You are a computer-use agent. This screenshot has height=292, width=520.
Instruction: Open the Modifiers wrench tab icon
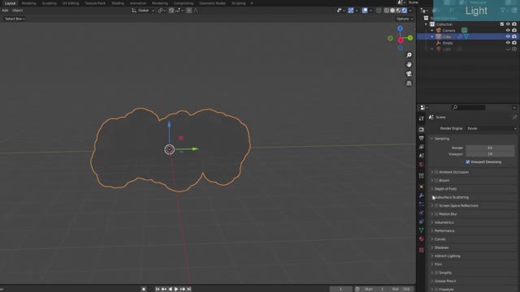[x=422, y=195]
